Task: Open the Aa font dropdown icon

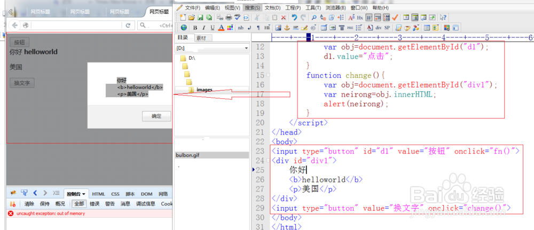Action: (x=351, y=18)
